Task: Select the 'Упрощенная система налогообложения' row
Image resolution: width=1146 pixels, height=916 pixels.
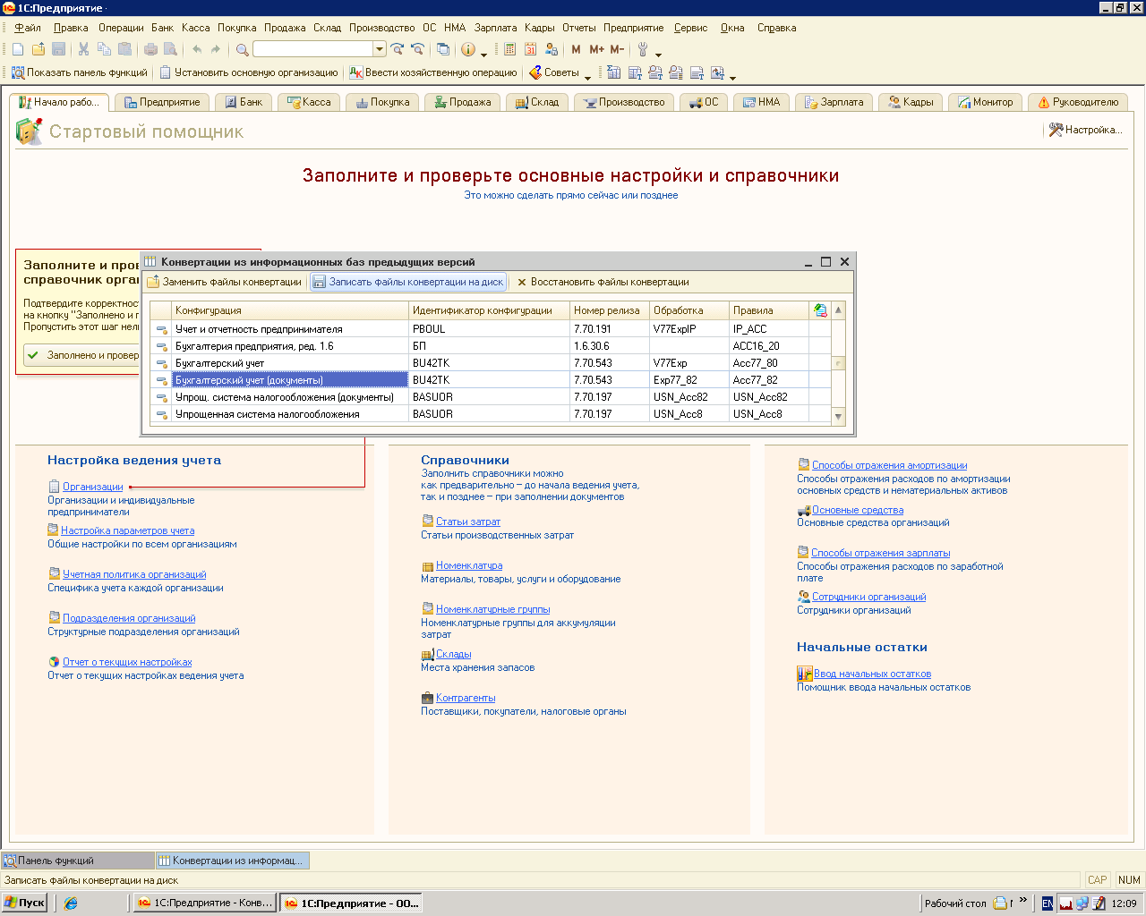Action: [267, 414]
